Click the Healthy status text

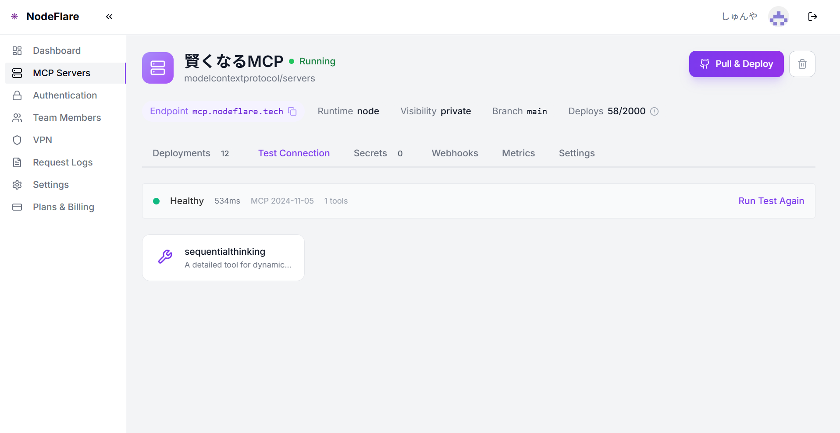click(x=187, y=201)
